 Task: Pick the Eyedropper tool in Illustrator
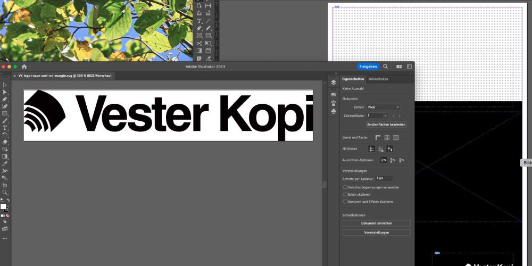tap(5, 163)
